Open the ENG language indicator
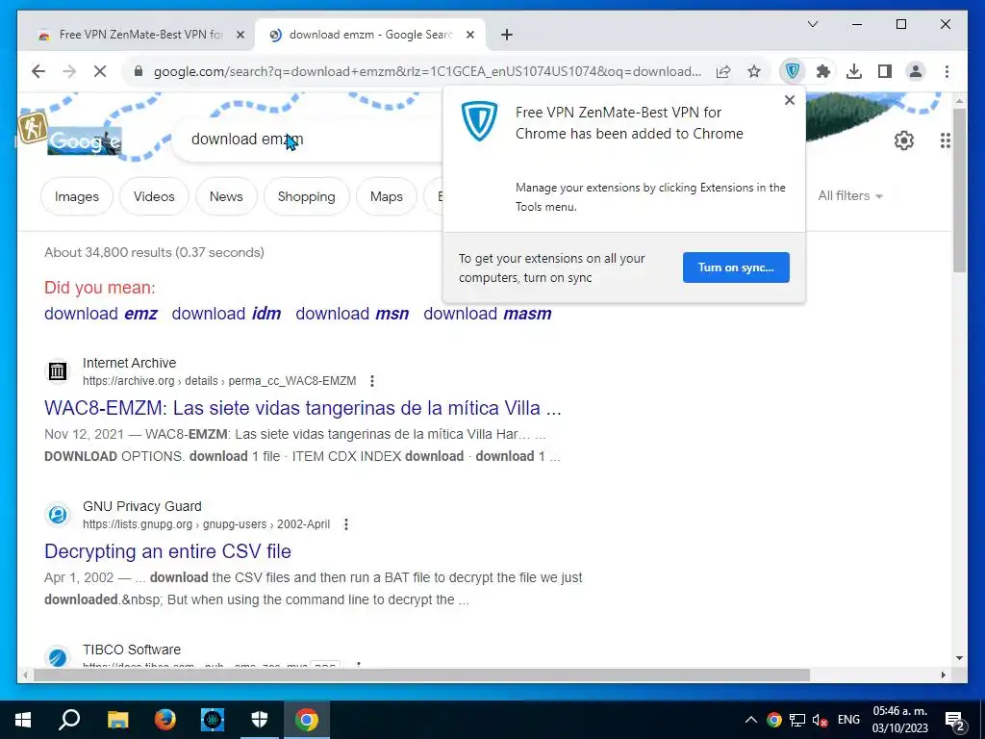 (x=848, y=720)
